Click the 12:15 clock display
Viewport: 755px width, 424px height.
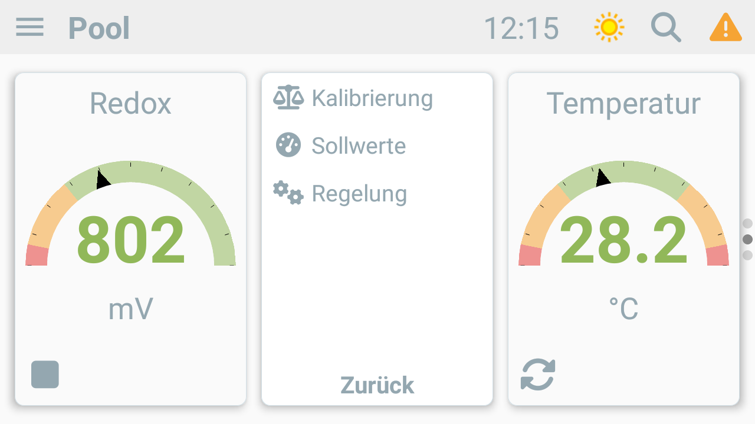coord(521,28)
